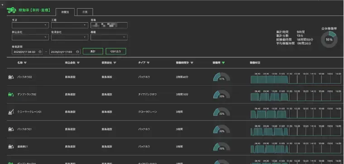Screen dimensions: 344x164
Task: Open the 支店 dropdown
Action: click(x=30, y=25)
